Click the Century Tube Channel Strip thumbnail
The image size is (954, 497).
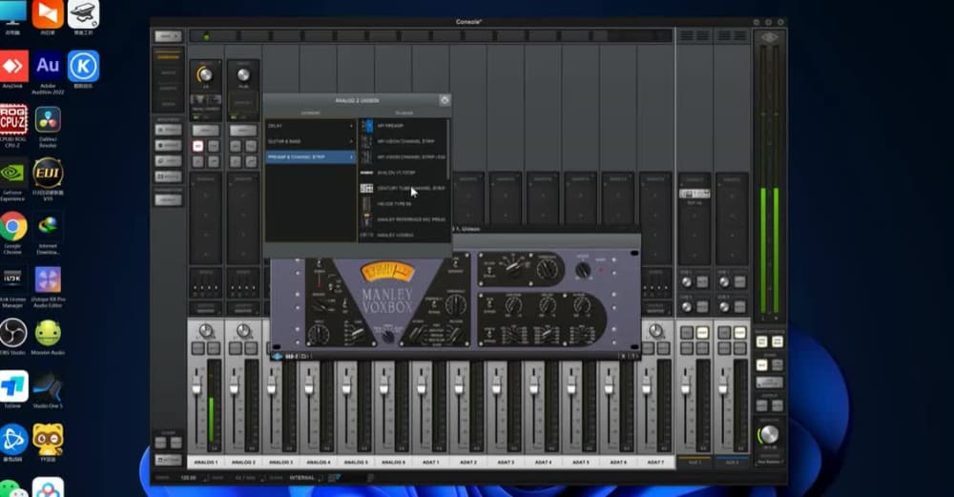pos(367,189)
